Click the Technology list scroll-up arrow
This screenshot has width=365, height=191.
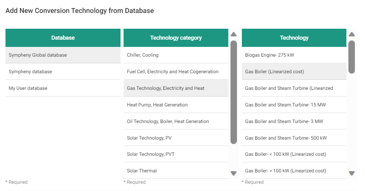[352, 34]
